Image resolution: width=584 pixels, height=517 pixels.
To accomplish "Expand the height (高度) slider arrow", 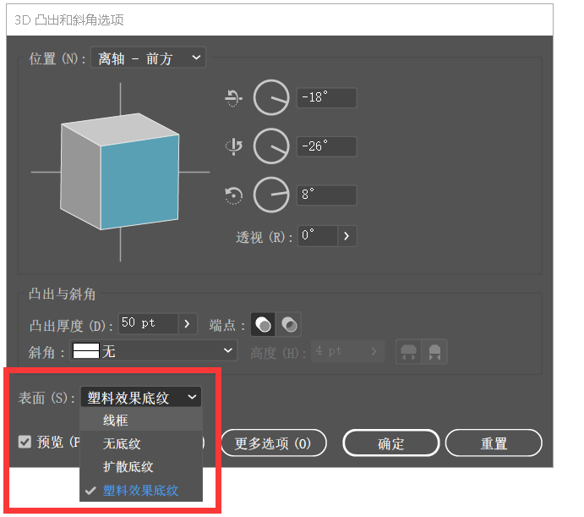I will coord(374,351).
